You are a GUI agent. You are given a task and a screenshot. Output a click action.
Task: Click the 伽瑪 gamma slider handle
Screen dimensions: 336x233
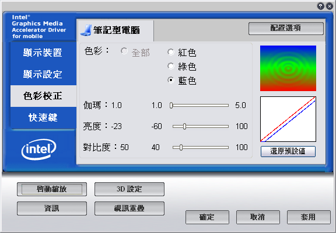coord(171,105)
